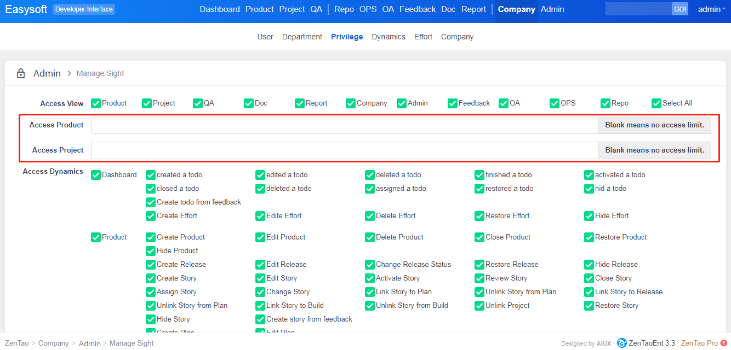Screen dimensions: 731x350
Task: Click the top search input box
Action: 638,9
